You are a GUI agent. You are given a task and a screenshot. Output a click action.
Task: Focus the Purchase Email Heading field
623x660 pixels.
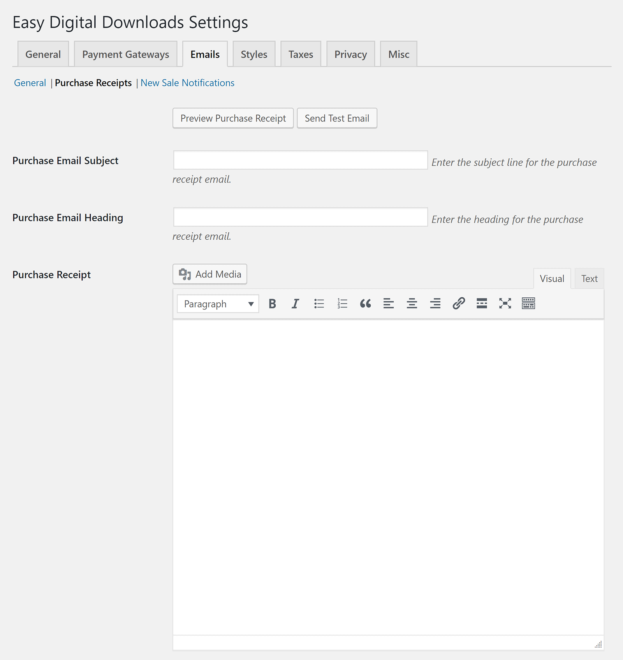(301, 217)
